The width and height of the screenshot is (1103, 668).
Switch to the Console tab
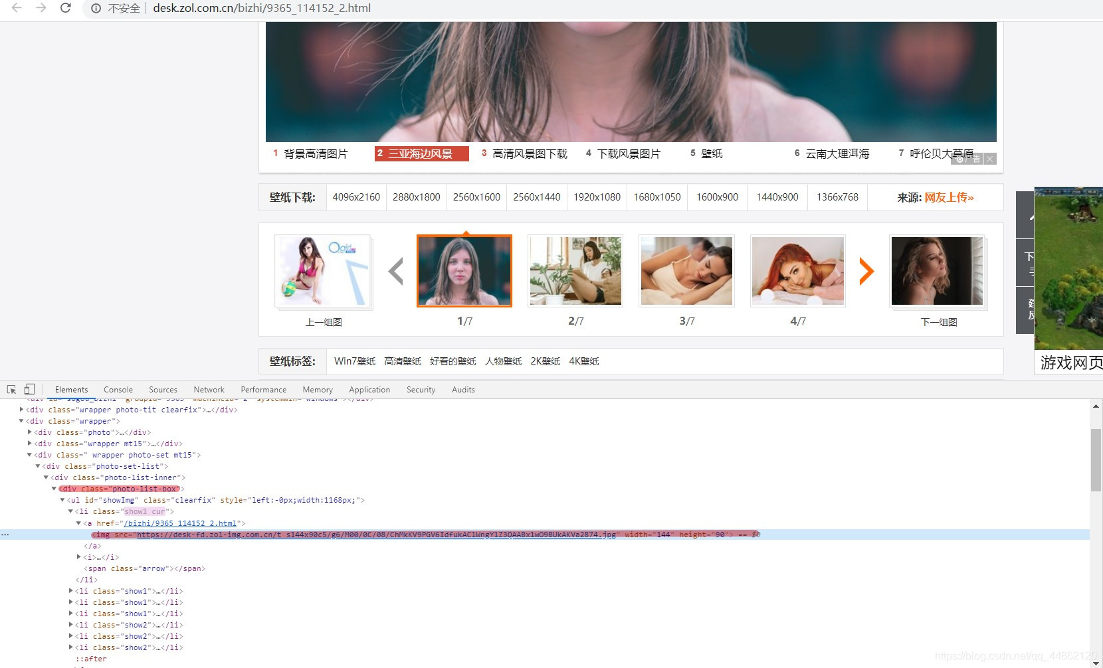point(118,389)
